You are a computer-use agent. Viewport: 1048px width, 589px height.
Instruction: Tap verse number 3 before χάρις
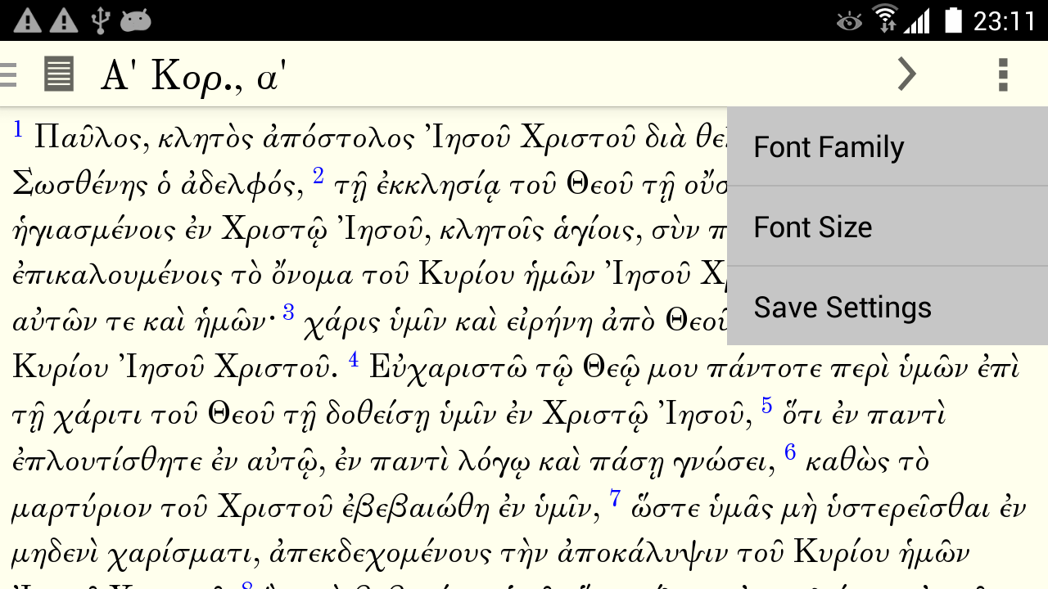click(x=288, y=312)
